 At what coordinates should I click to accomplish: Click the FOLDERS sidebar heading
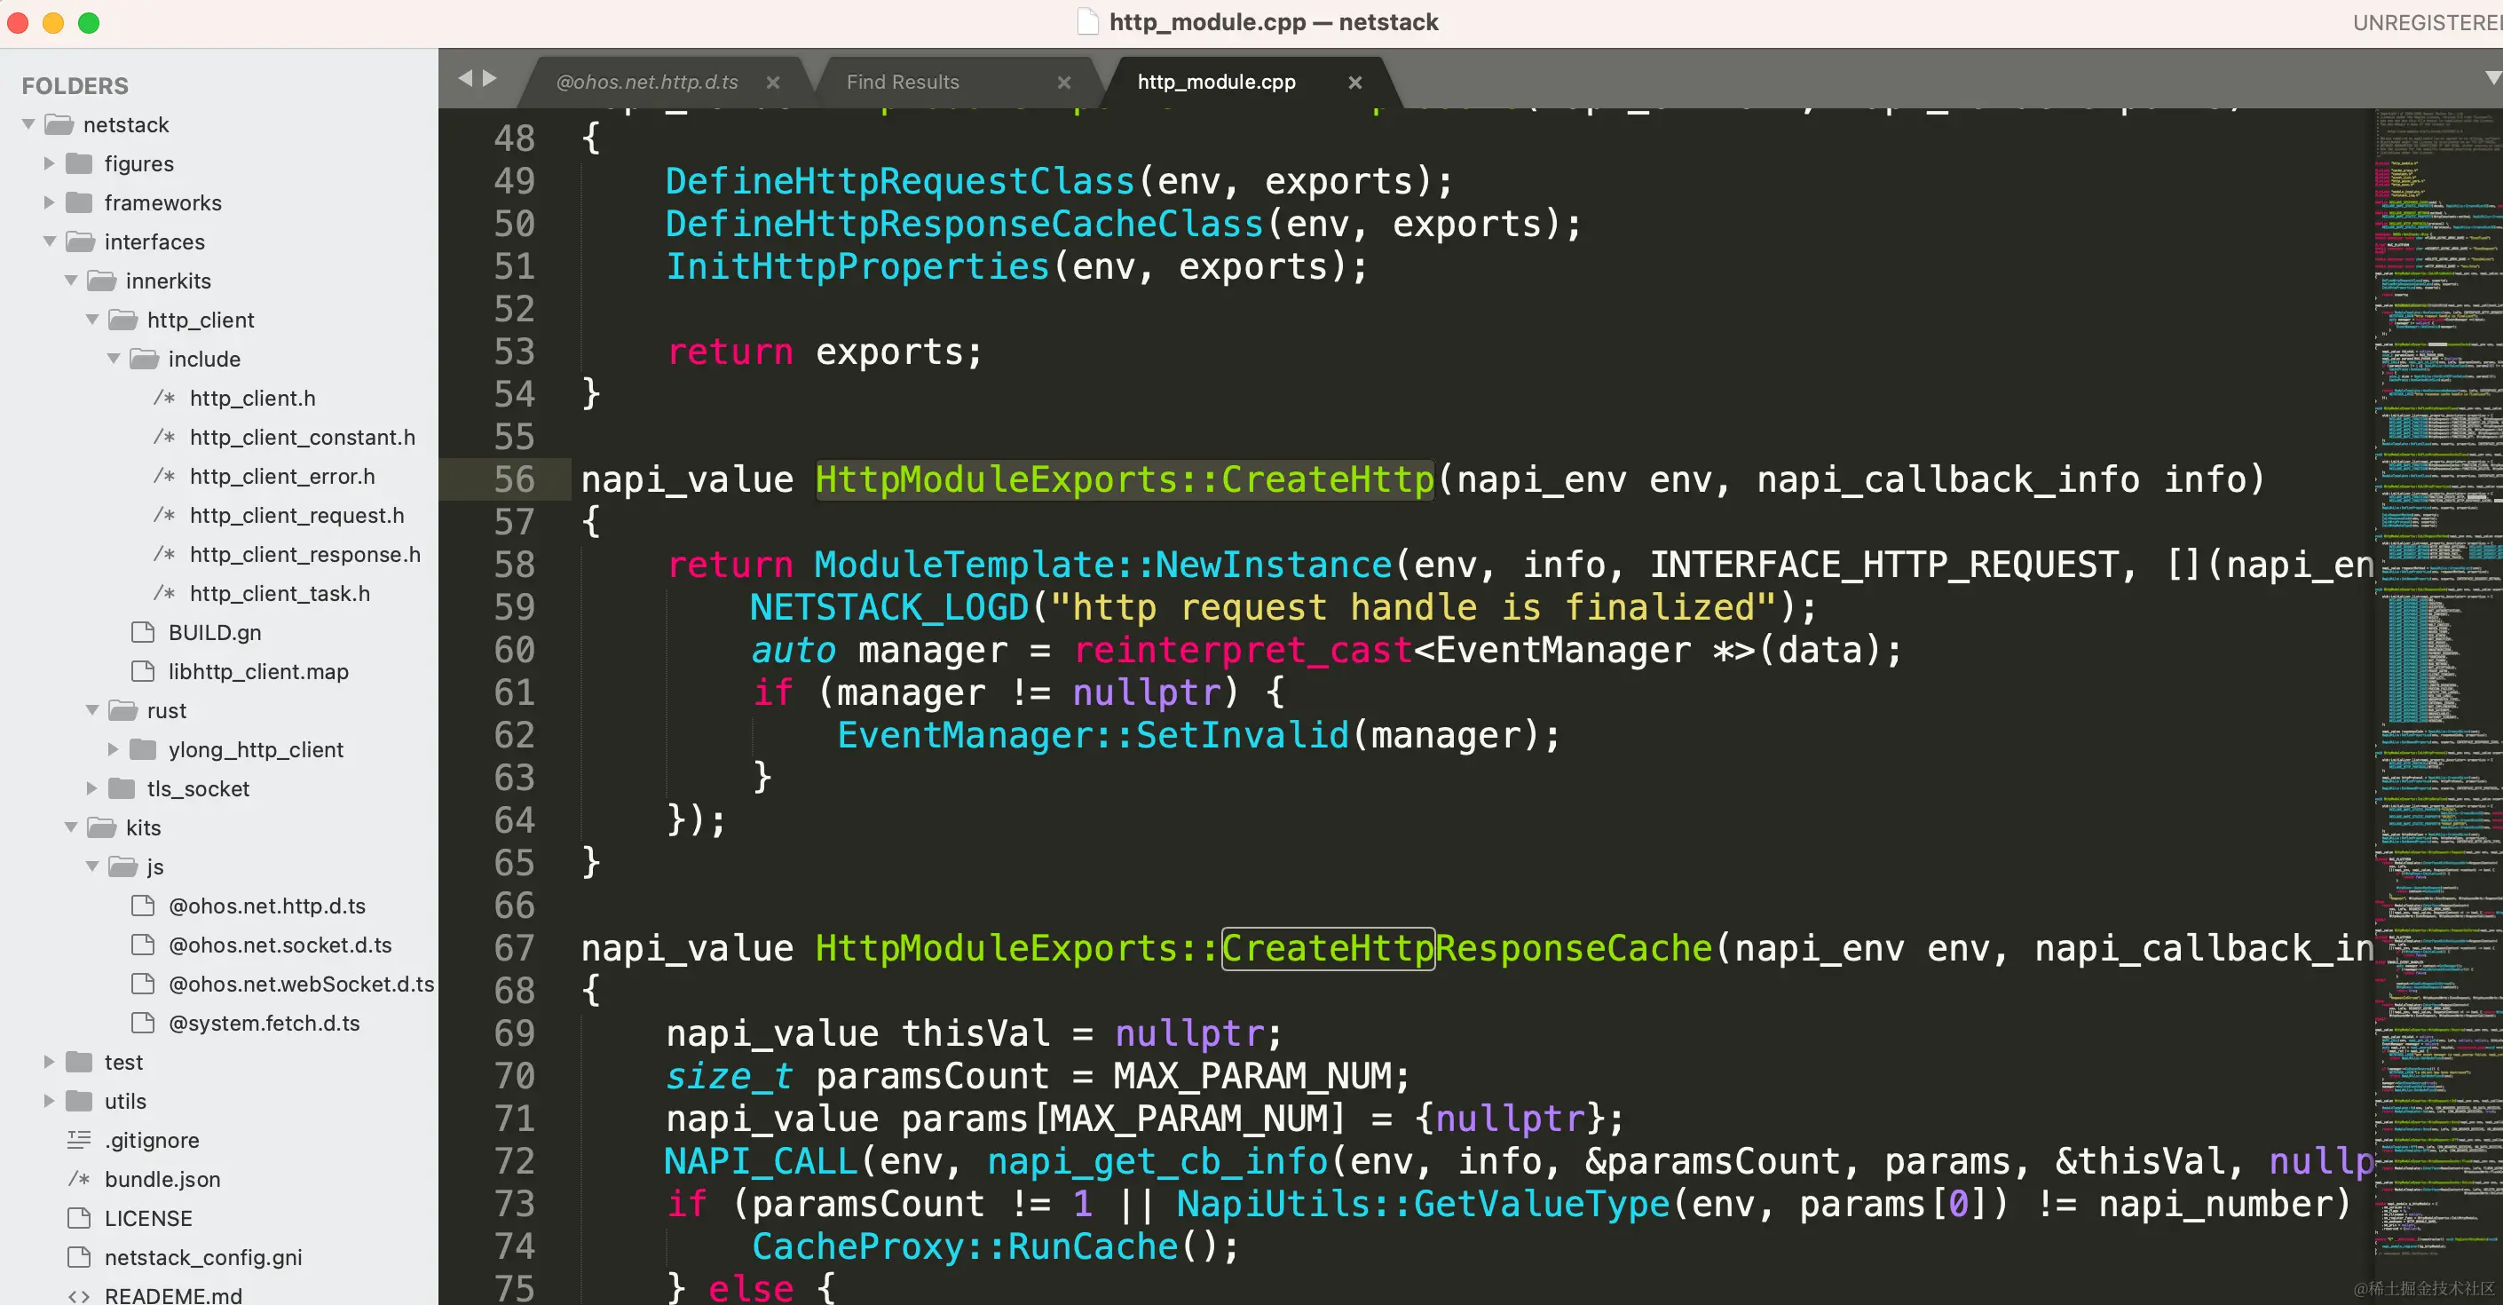[x=75, y=85]
